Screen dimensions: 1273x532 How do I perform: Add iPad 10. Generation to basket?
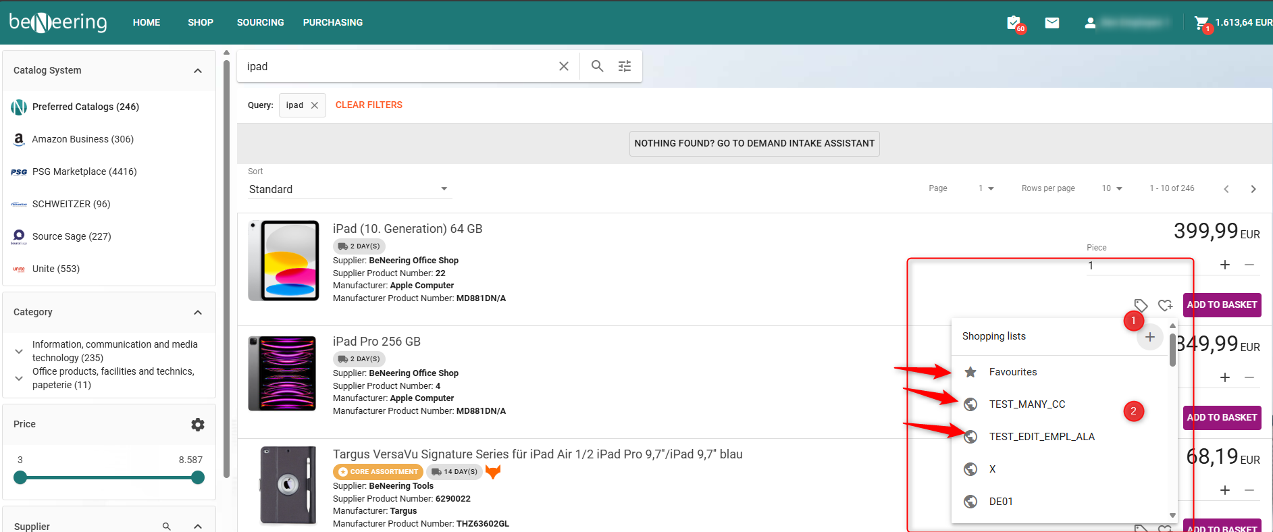(1221, 305)
